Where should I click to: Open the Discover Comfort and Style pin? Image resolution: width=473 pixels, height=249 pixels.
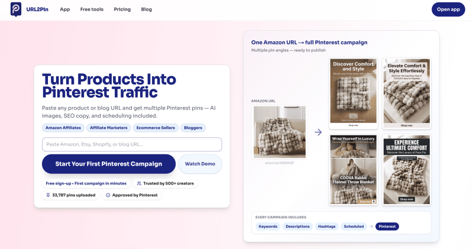[x=353, y=93]
